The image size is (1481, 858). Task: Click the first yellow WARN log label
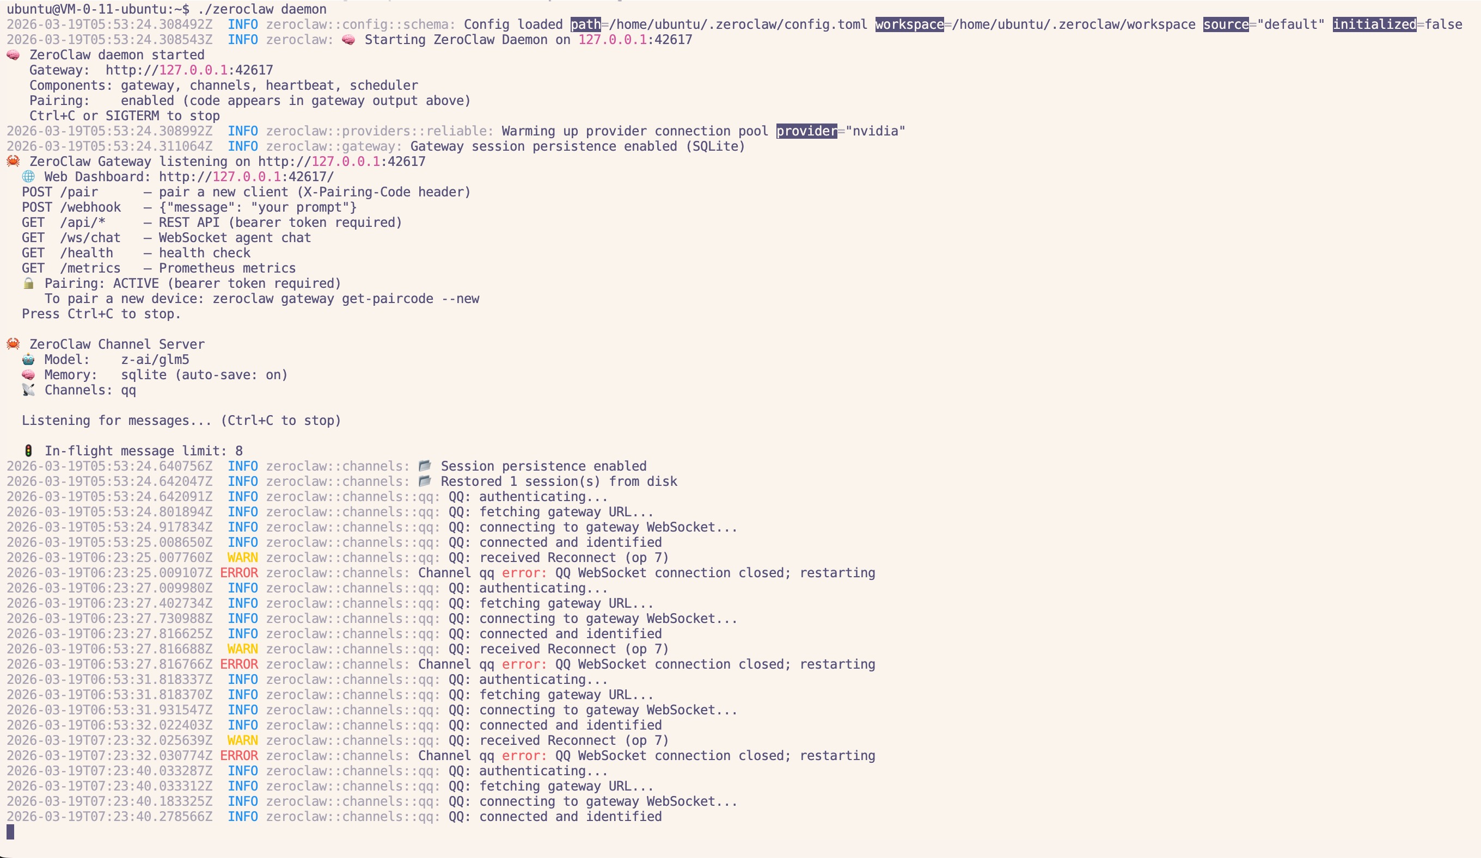(x=242, y=558)
